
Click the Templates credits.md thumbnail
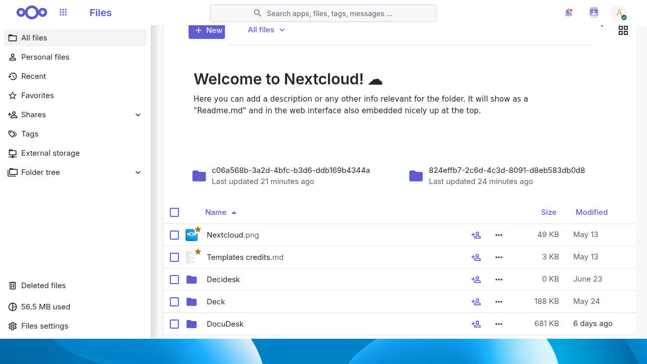click(191, 257)
